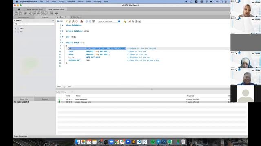
Task: Collapse the CREATE TABLE code block
Action: coord(64,46)
